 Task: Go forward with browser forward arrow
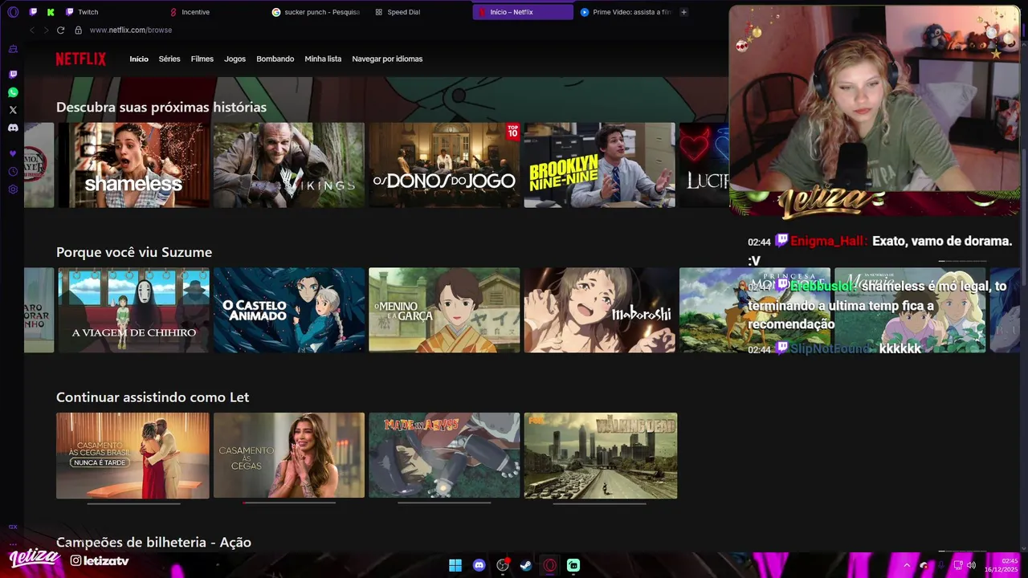click(46, 30)
